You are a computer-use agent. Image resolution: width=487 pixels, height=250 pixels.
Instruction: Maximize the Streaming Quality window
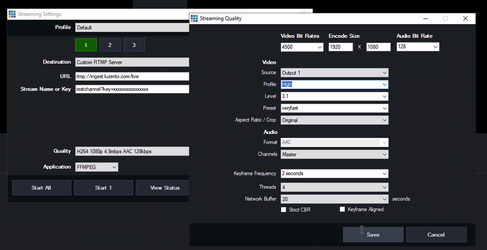pos(445,18)
